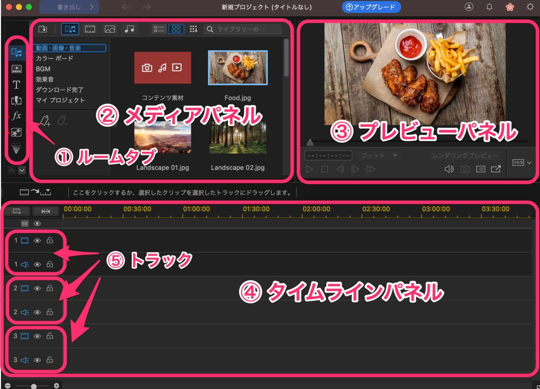Open the Media room tab

pyautogui.click(x=16, y=52)
